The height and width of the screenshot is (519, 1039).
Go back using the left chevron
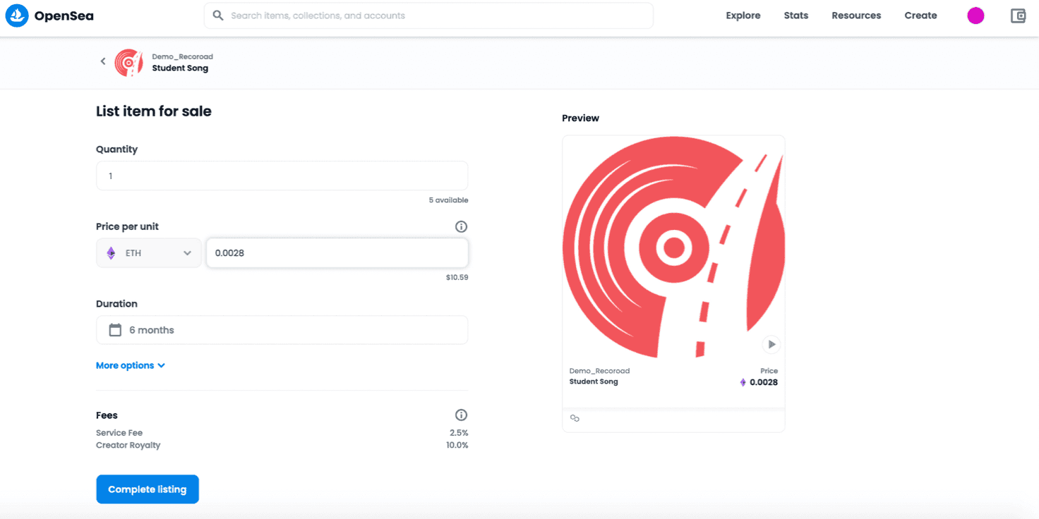[x=103, y=61]
